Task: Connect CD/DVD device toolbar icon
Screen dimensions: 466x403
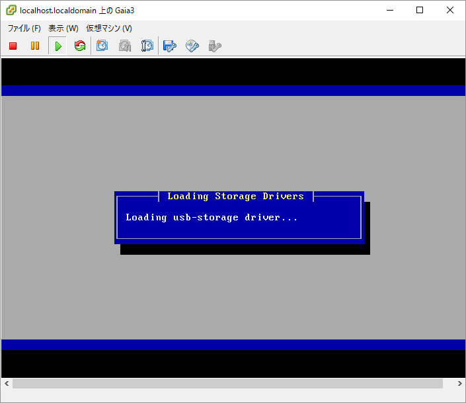Action: (x=192, y=46)
